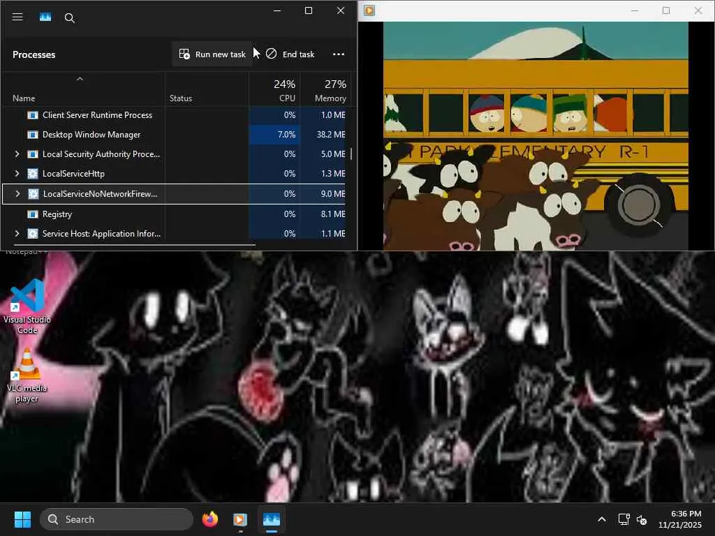Switch to media player taskbar icon
Viewport: 715px width, 536px height.
tap(240, 519)
